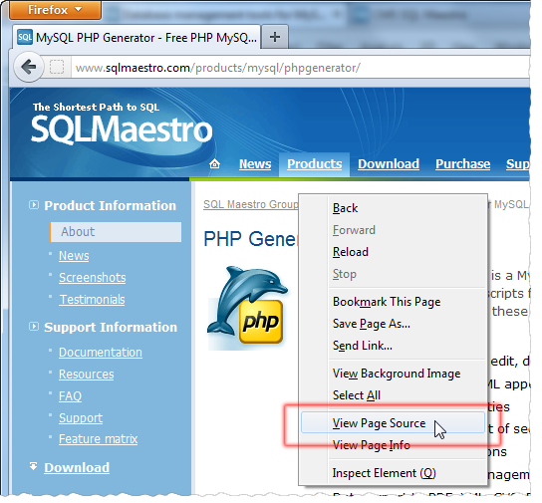Open the Feature matrix sidebar link

click(x=99, y=439)
